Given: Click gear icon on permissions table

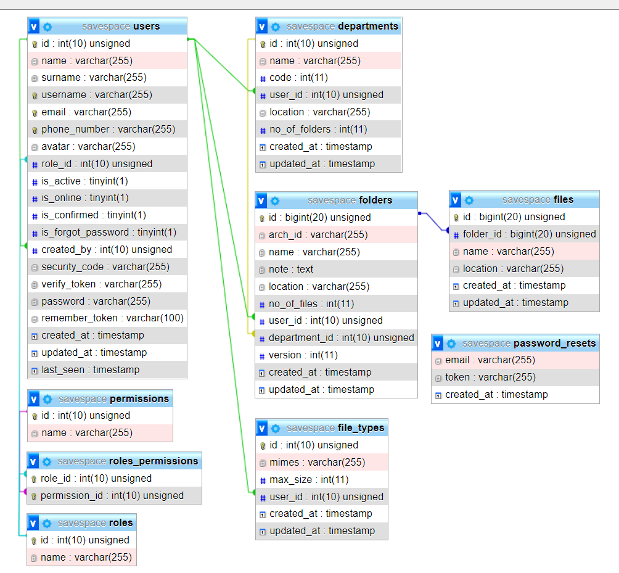Looking at the screenshot, I should click(x=47, y=399).
